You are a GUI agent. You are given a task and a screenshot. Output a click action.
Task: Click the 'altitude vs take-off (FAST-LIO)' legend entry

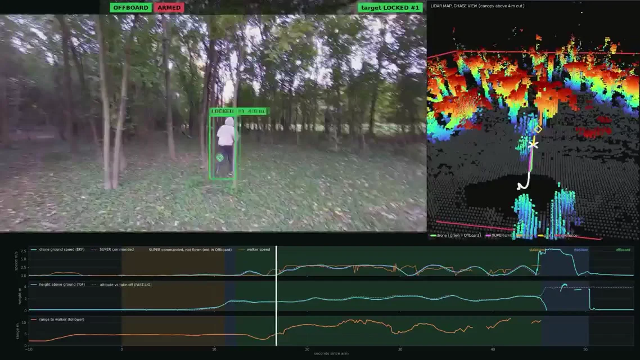121,285
